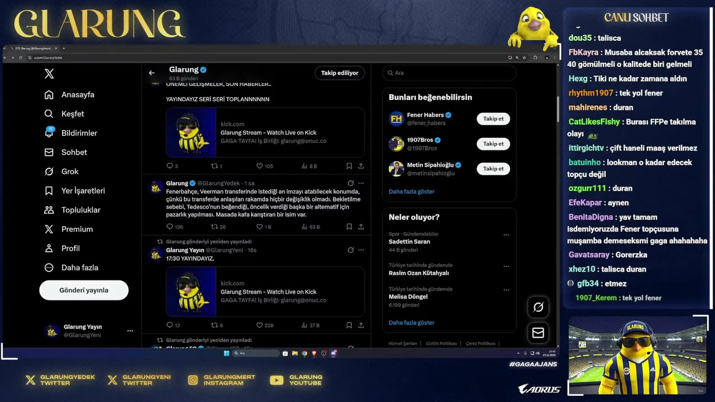Open a new browser tab with plus
Viewport: 715px width, 402px height.
[x=64, y=49]
